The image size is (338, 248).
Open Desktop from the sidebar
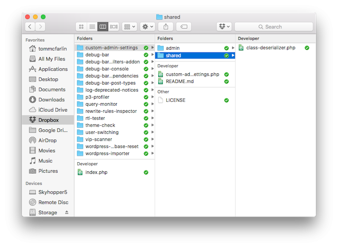click(48, 79)
